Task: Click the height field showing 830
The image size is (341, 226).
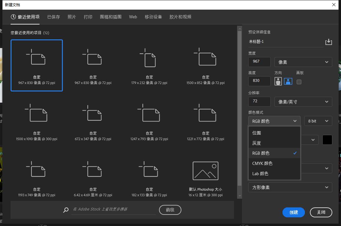Action: (x=259, y=81)
